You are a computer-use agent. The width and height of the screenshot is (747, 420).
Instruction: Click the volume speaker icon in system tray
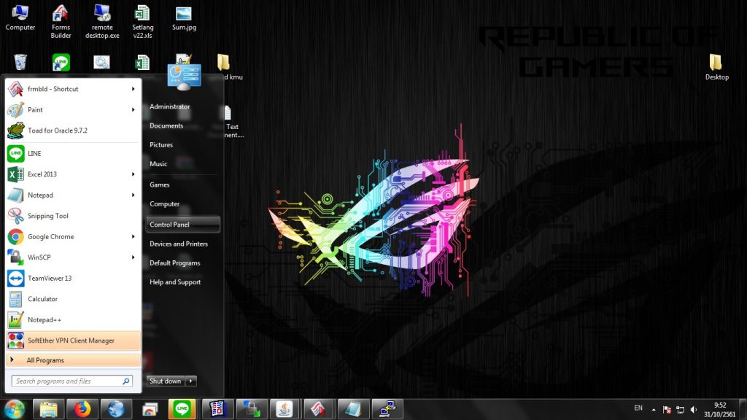(x=694, y=410)
